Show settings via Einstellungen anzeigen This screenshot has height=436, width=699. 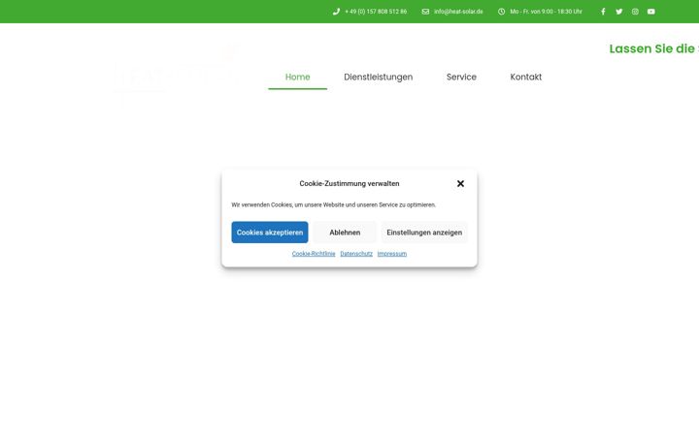(424, 233)
